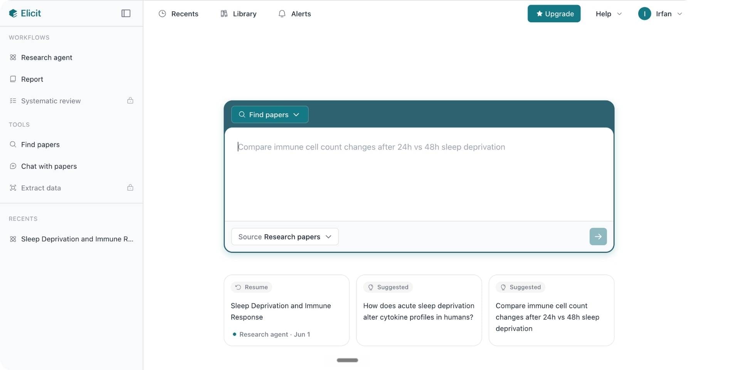Viewport: 740px width, 370px height.
Task: Open the Source Research papers dropdown
Action: [x=285, y=237]
